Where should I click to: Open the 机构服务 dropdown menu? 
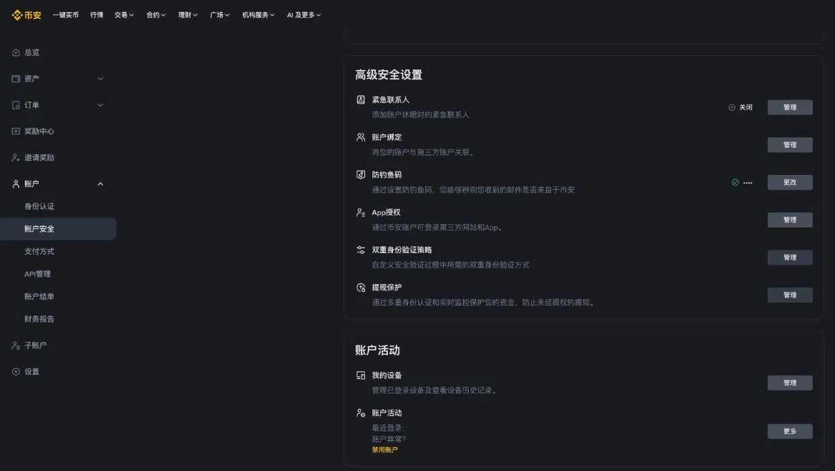tap(259, 15)
